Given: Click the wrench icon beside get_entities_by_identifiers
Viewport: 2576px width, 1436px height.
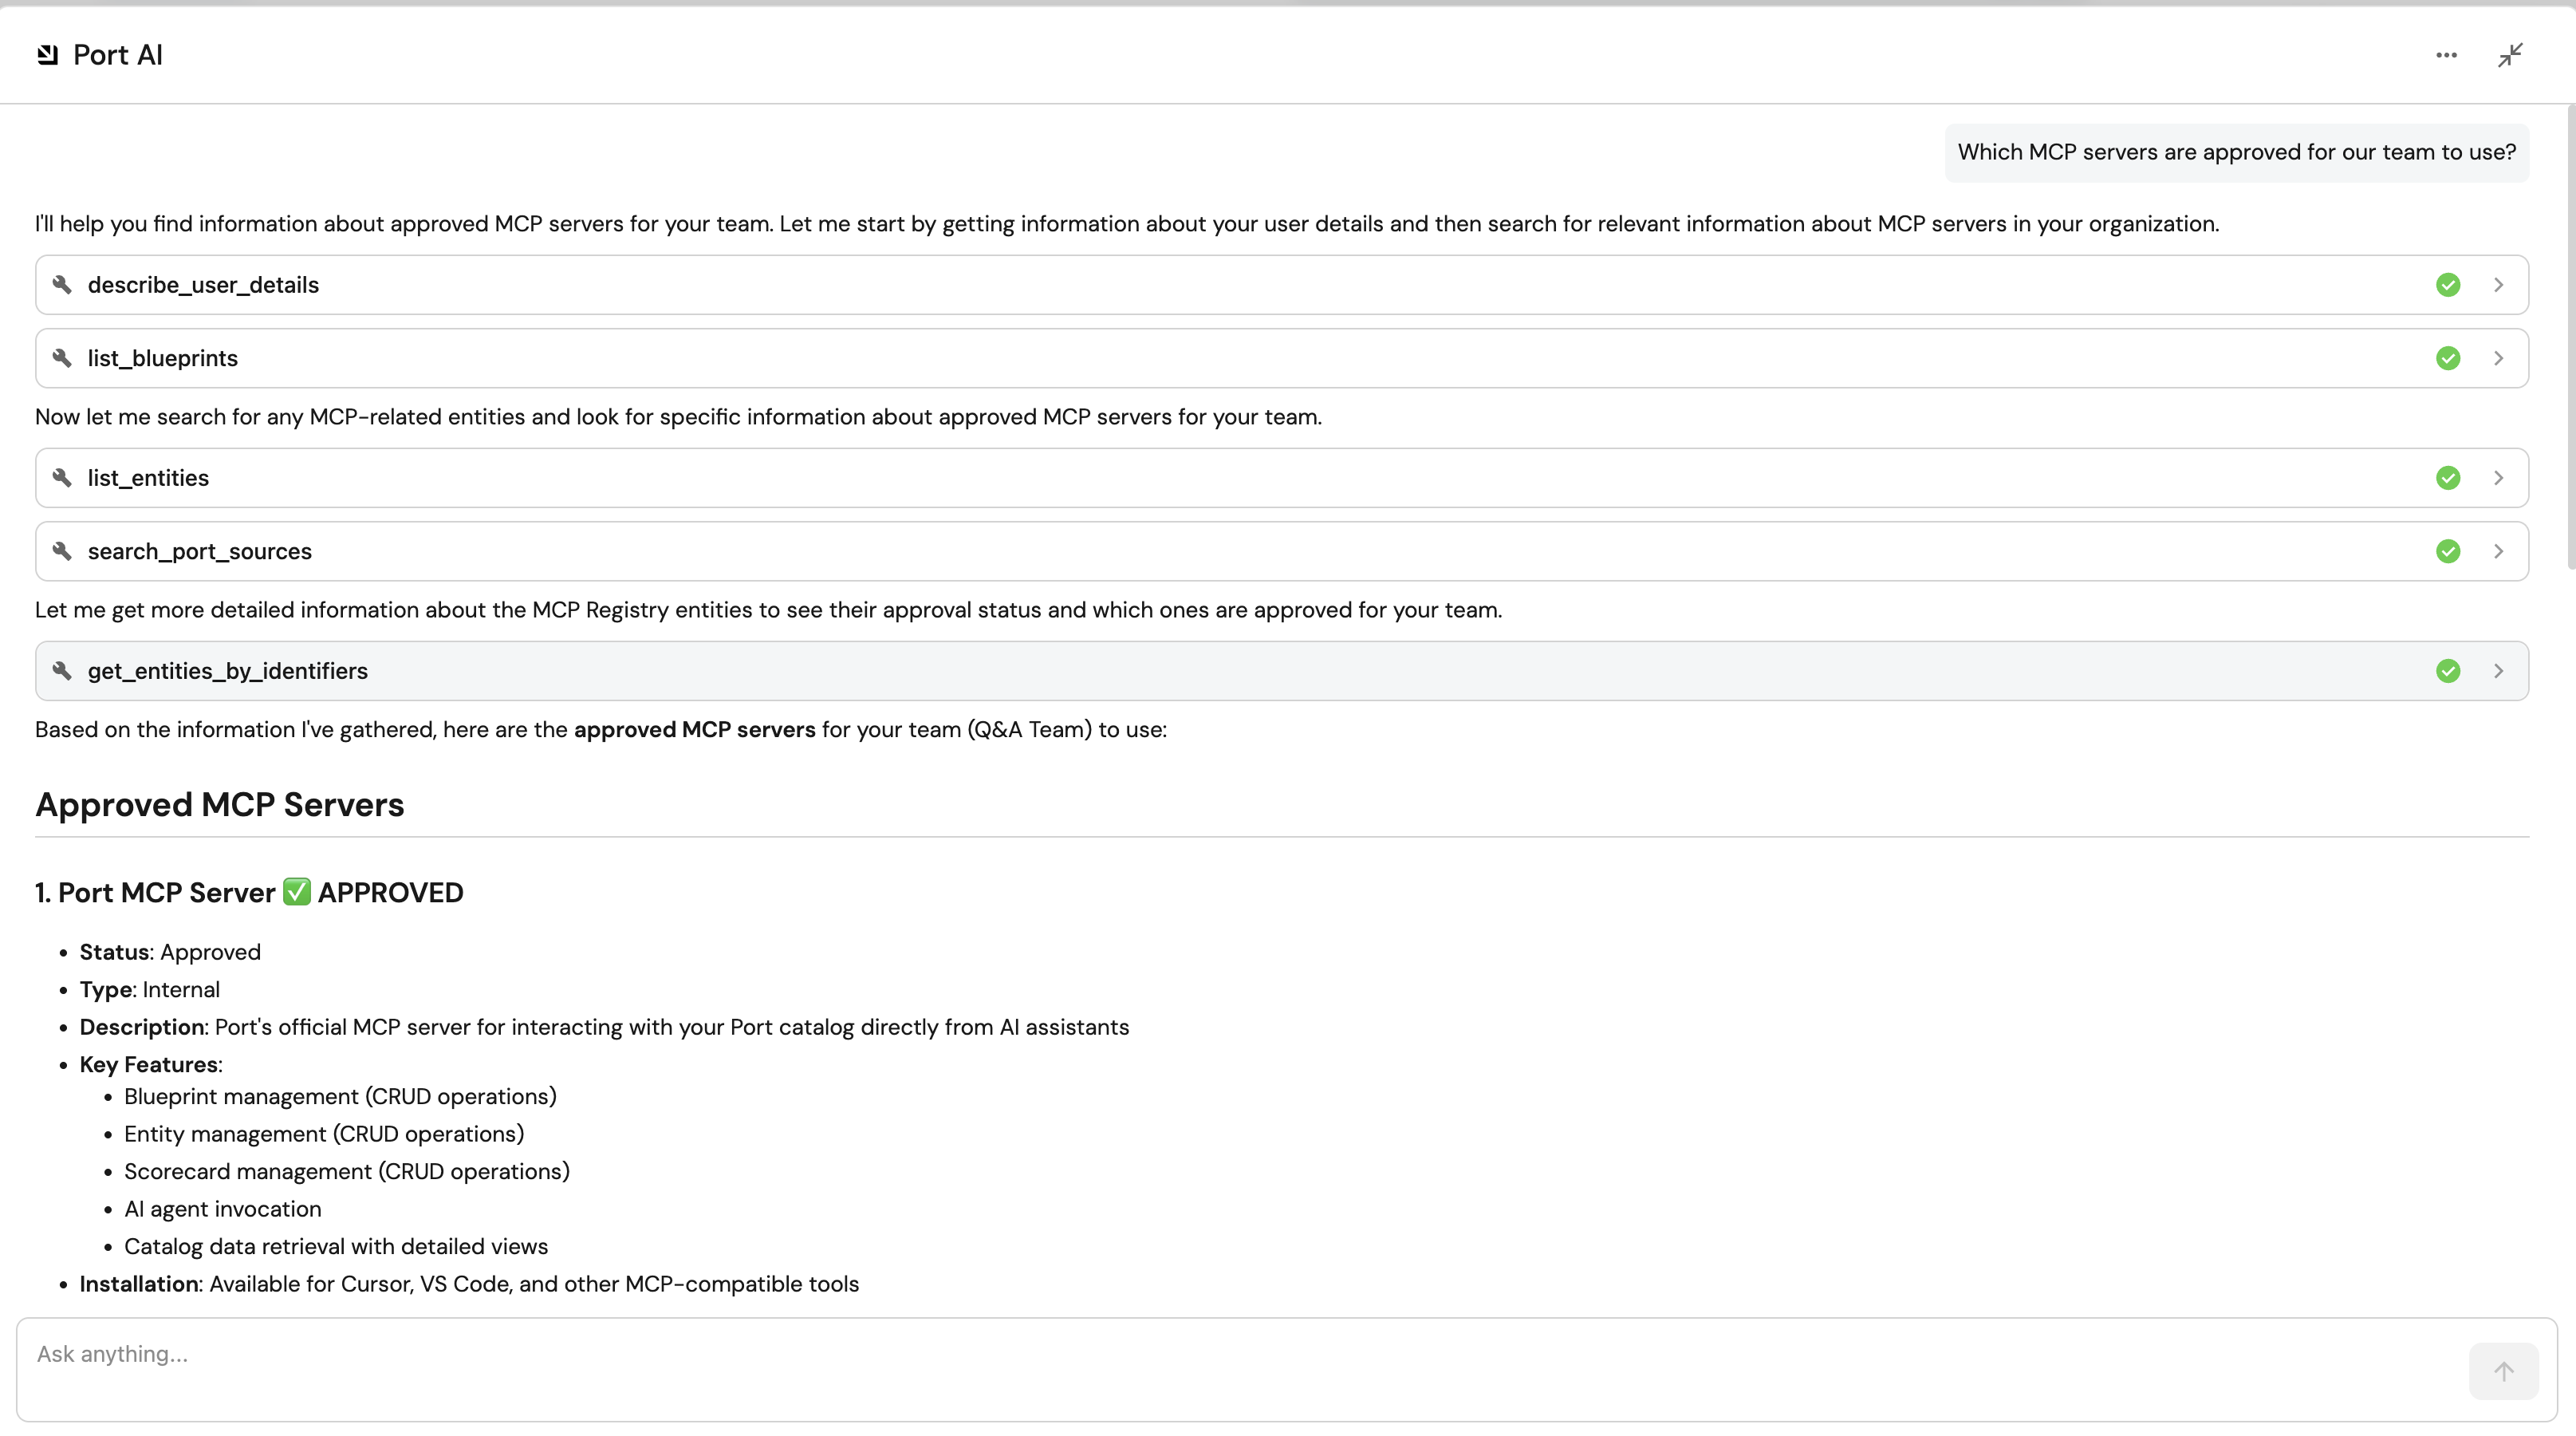Looking at the screenshot, I should 62,671.
